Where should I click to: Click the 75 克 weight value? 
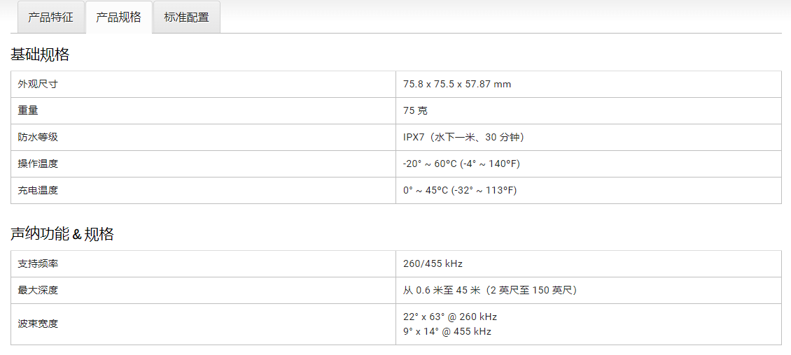(x=416, y=111)
